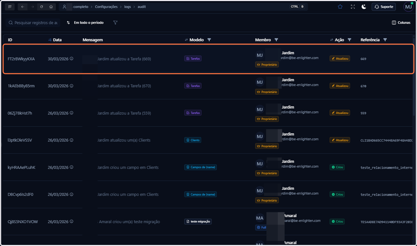
Task: Favorite this page with star icon
Action: [340, 7]
